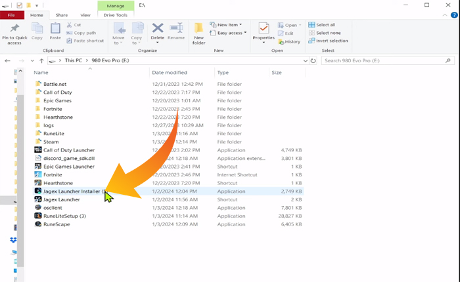Click the Up one level arrow
Image resolution: width=460 pixels, height=282 pixels.
[x=41, y=60]
